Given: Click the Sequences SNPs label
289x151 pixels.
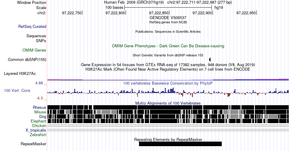Looking at the screenshot, I should (x=36, y=38).
